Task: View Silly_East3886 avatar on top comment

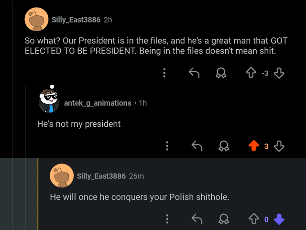Action: (36, 20)
